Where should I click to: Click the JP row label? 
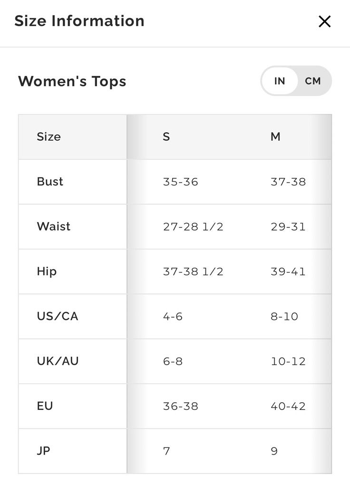tap(43, 451)
